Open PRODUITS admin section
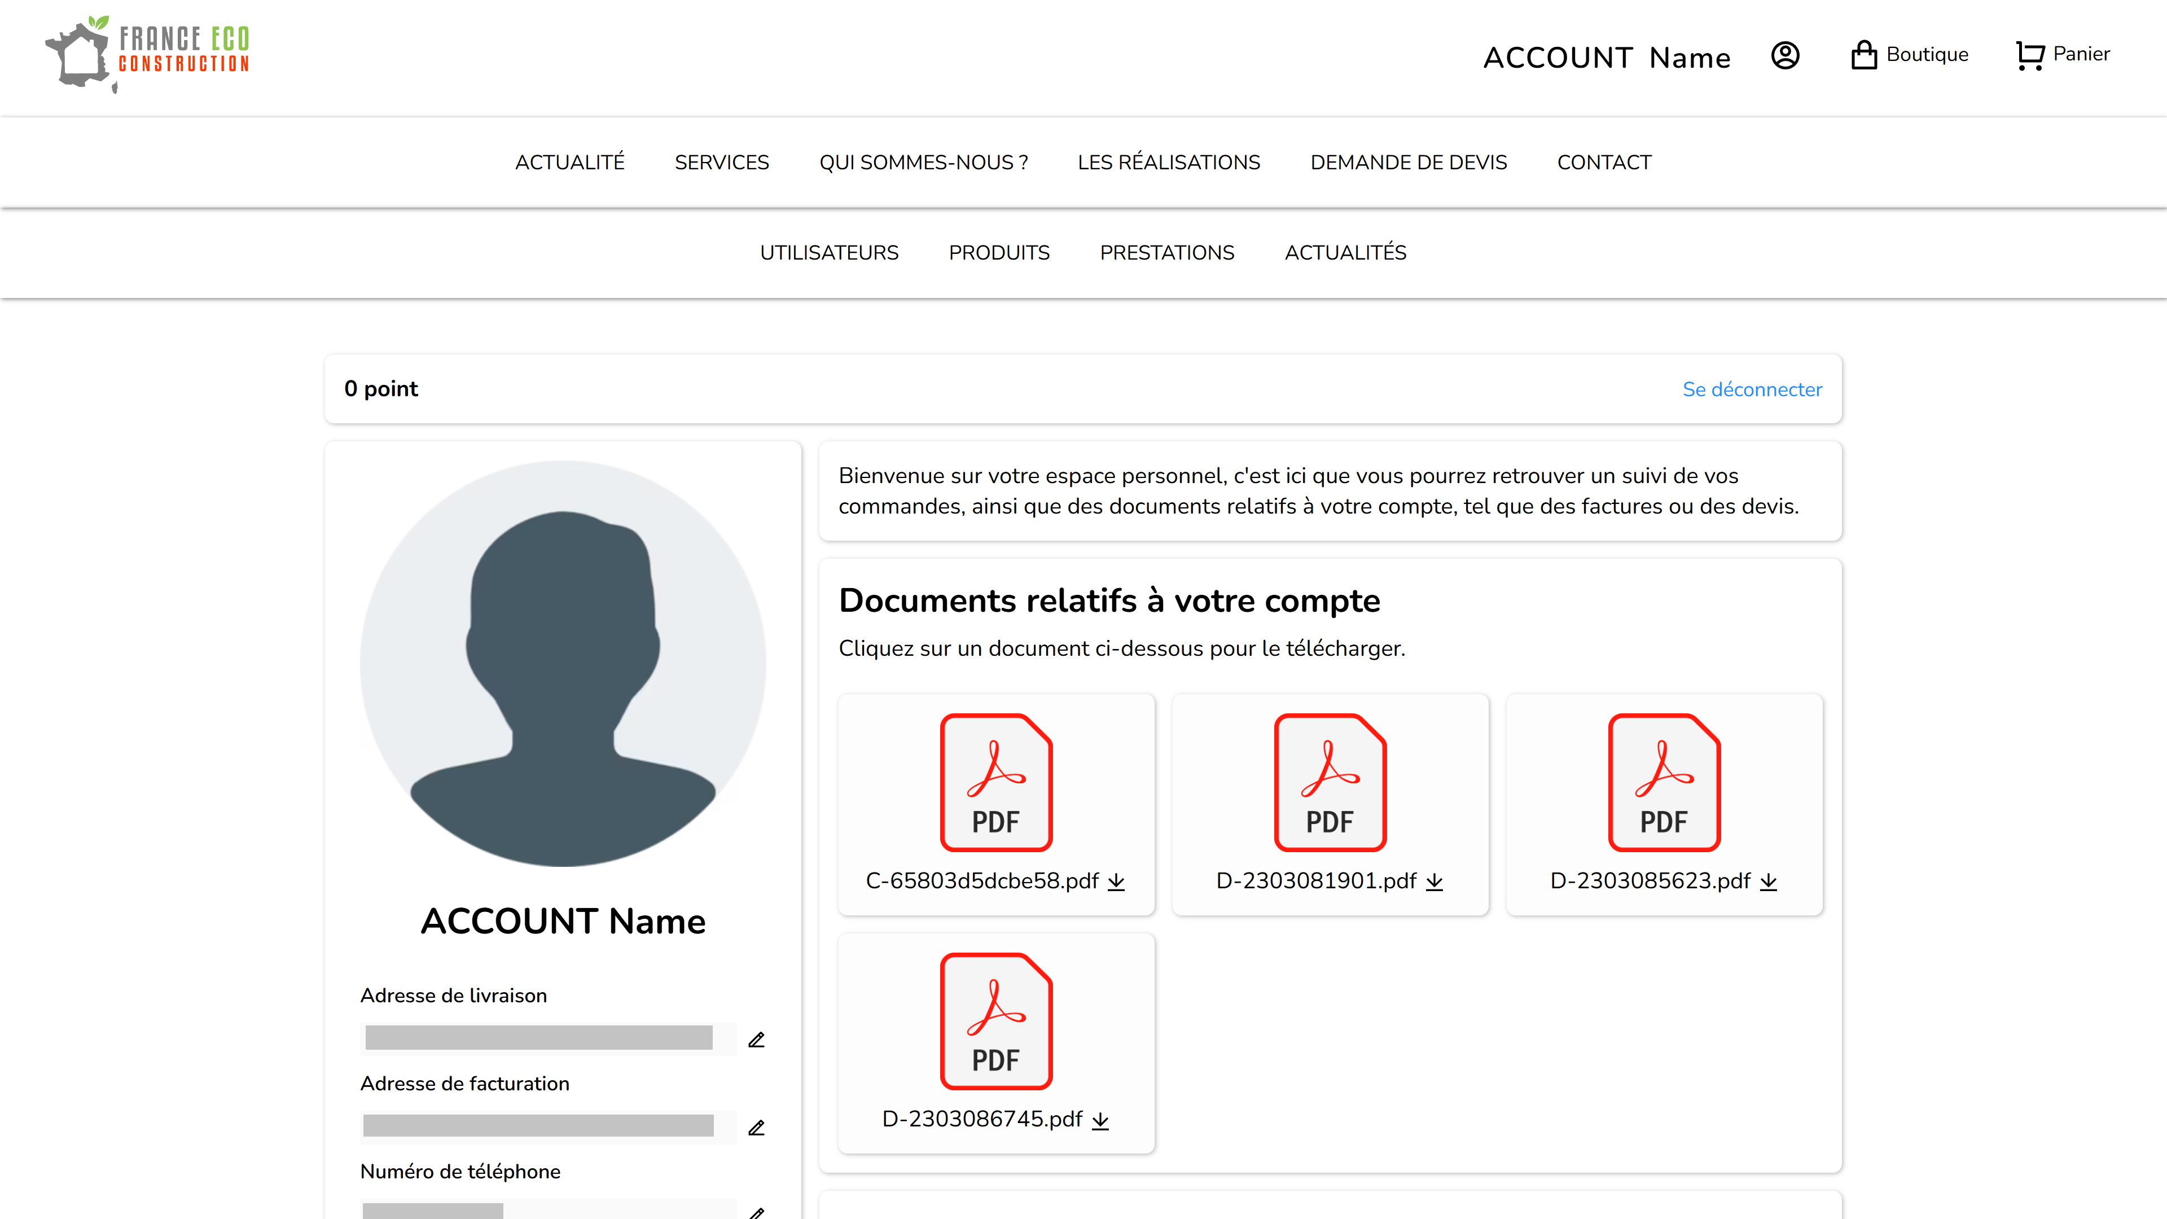2167x1219 pixels. 998,252
